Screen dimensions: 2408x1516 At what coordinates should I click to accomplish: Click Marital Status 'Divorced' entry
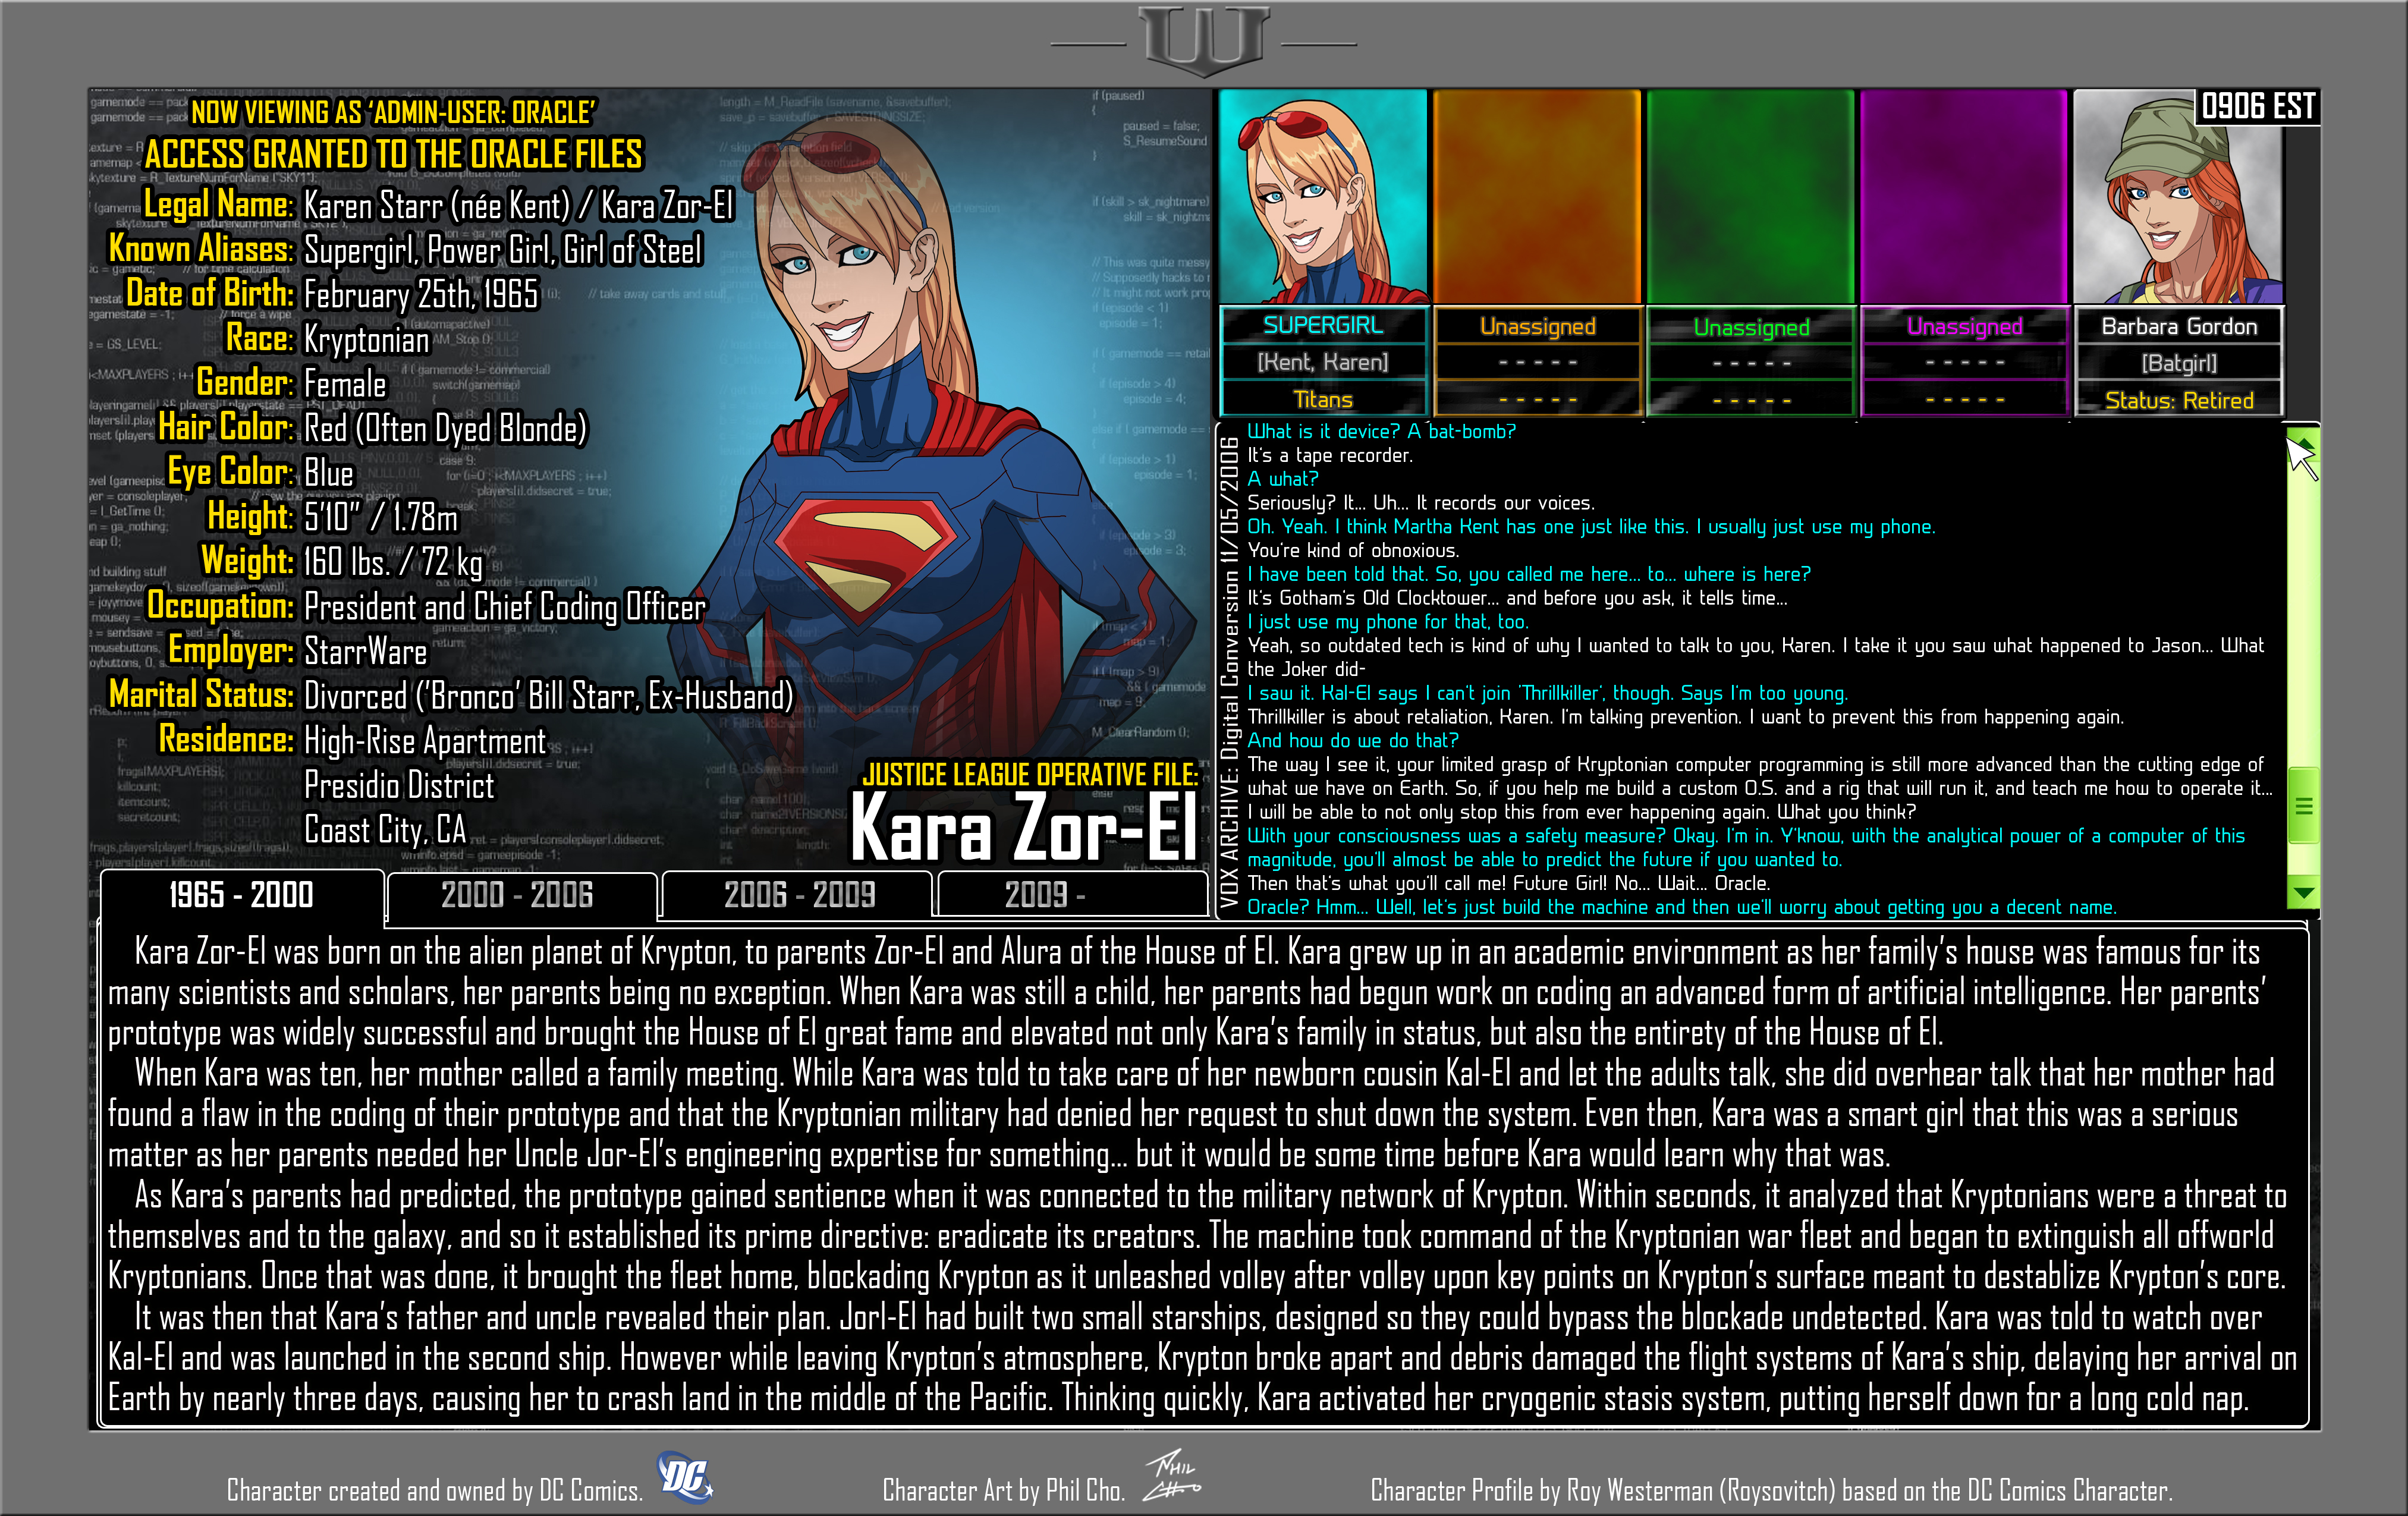click(x=548, y=695)
